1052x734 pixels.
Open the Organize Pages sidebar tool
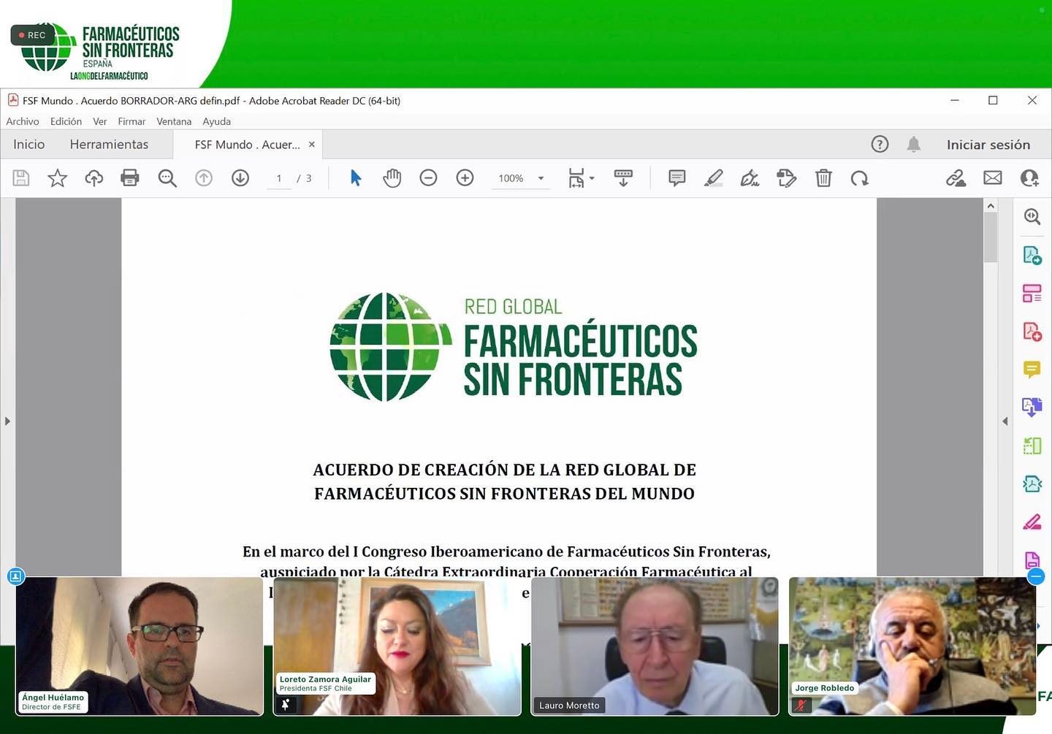coord(1032,293)
